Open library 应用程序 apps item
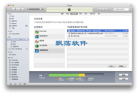 coord(13,26)
